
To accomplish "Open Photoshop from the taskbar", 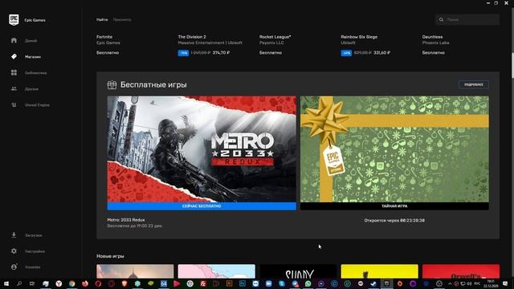I will click(243, 283).
